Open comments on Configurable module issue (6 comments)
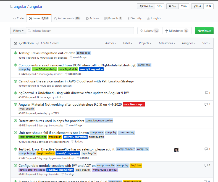This screenshot has width=218, height=182. point(207,165)
